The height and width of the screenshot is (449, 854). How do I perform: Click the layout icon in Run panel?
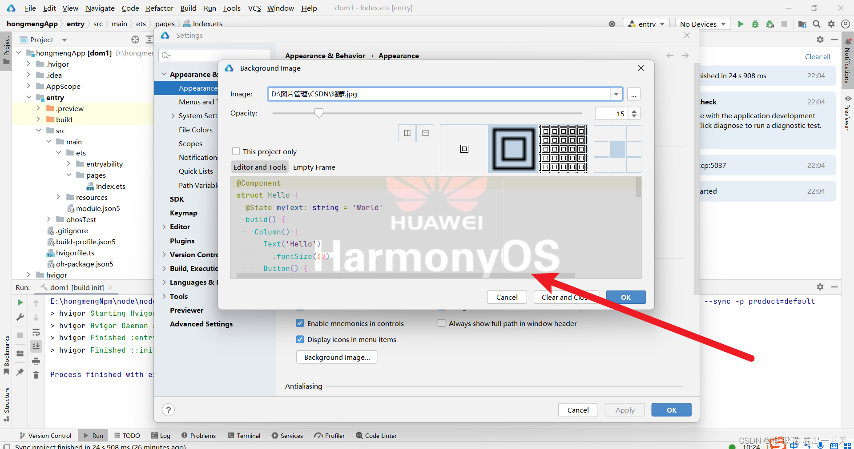click(x=20, y=354)
